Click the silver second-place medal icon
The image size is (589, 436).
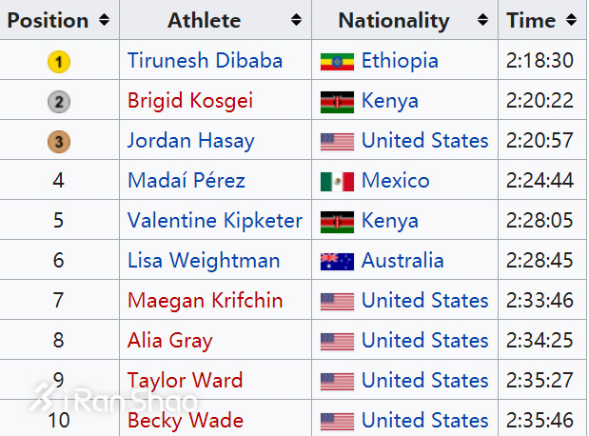click(x=58, y=102)
